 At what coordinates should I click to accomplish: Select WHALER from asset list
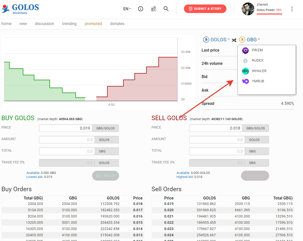(267, 71)
